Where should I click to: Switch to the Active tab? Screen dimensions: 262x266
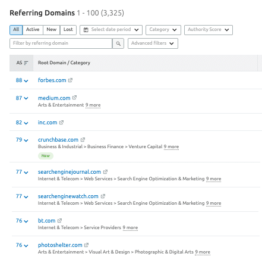click(x=33, y=30)
